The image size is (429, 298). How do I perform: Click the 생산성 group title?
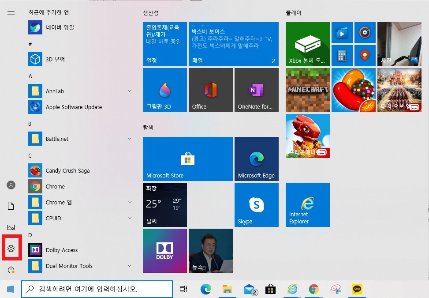point(151,13)
